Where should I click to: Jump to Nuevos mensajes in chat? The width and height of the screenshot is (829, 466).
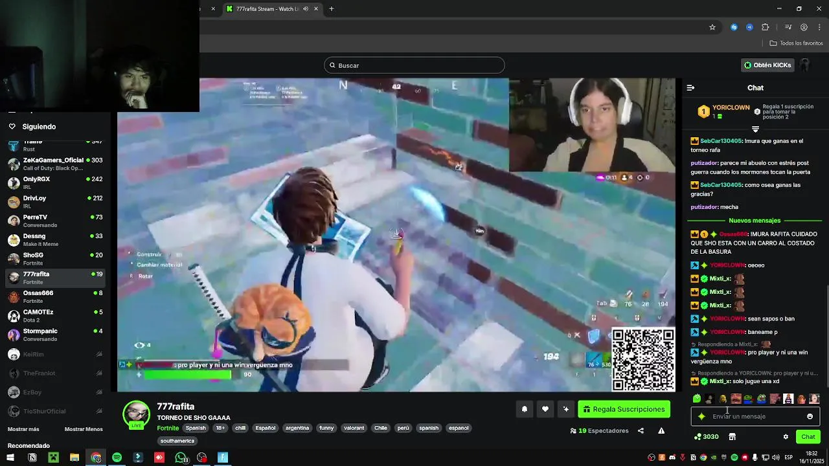[x=755, y=221]
